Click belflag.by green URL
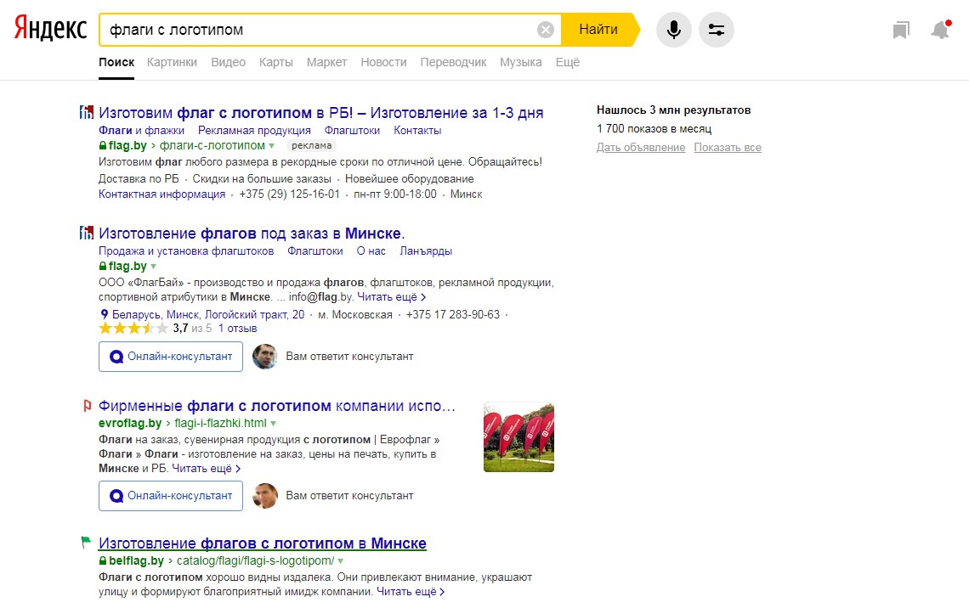 coord(136,560)
